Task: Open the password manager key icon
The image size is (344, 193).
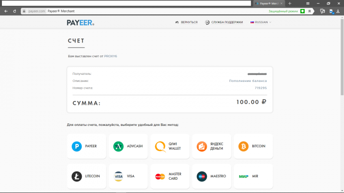Action: (x=322, y=11)
